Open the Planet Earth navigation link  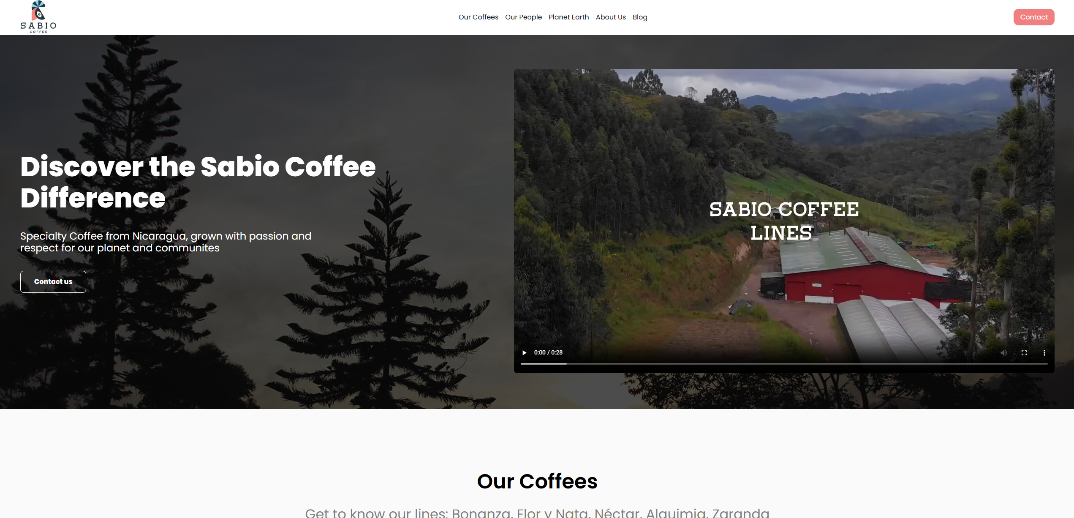[x=569, y=17]
